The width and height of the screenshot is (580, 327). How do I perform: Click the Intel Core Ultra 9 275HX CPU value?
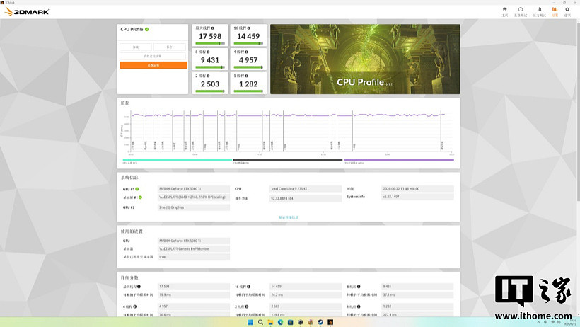point(306,189)
